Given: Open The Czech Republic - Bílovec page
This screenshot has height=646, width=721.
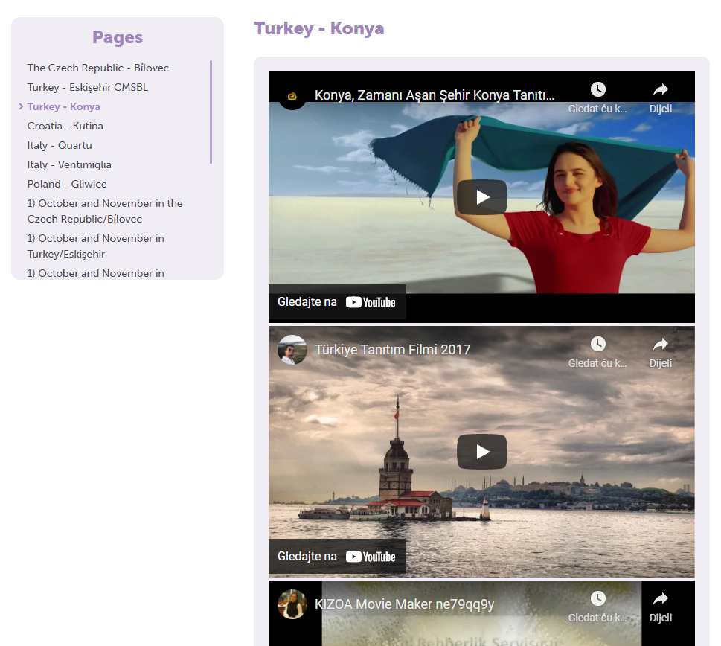Looking at the screenshot, I should [98, 68].
